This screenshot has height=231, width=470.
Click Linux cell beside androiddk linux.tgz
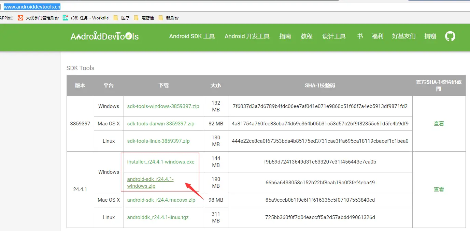[109, 217]
